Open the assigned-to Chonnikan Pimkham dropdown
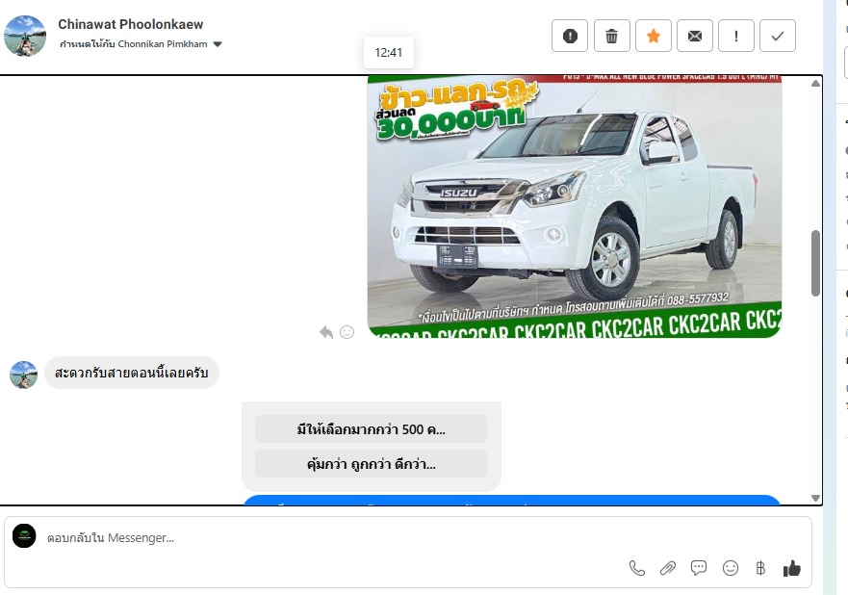Image resolution: width=848 pixels, height=595 pixels. click(x=218, y=44)
